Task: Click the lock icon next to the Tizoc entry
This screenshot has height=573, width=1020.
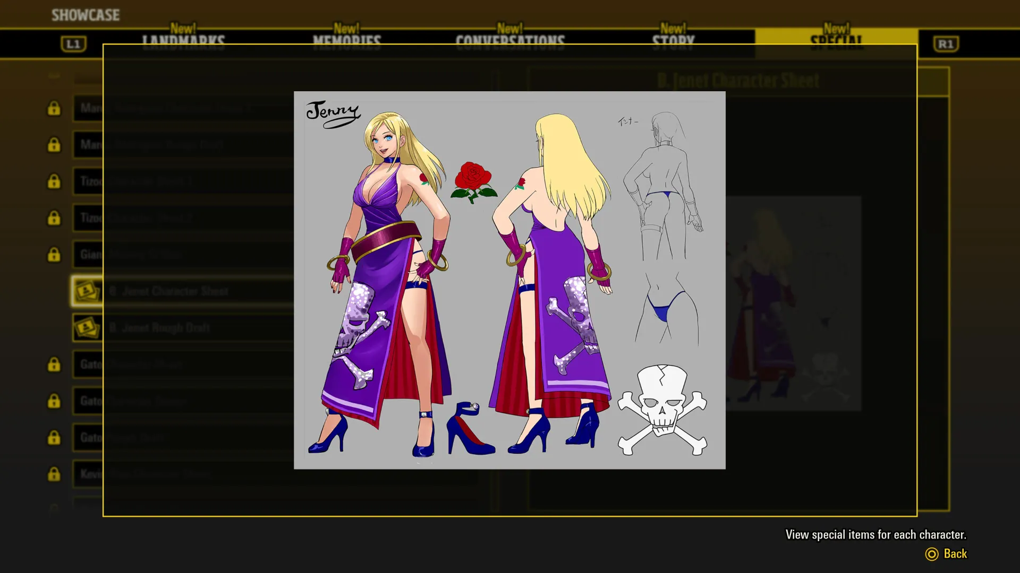Action: click(x=55, y=181)
